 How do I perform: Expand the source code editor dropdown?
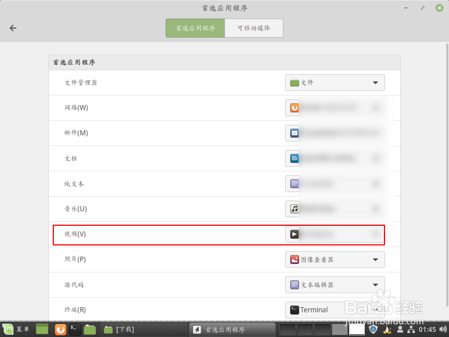376,285
